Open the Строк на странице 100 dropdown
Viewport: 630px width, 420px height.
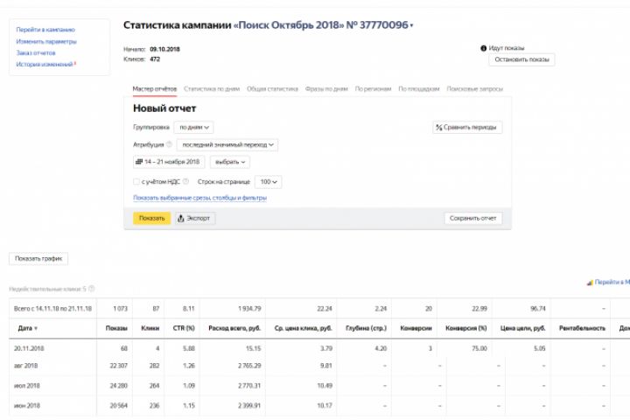tap(268, 182)
